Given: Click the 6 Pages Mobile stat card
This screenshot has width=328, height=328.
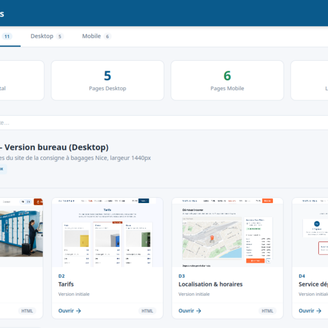Looking at the screenshot, I should [227, 80].
